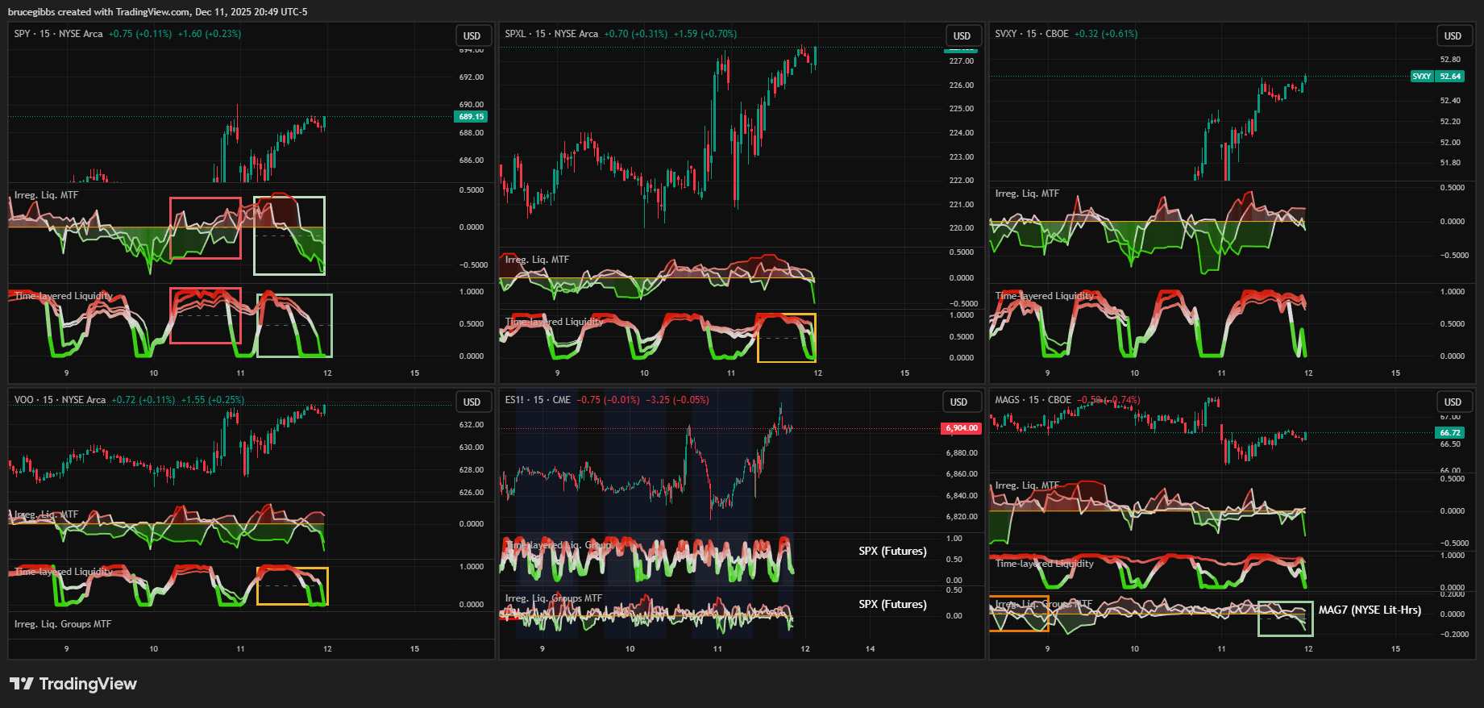Select the SPY · 15 · NYSE Arca title
Viewport: 1484px width, 708px height.
click(x=58, y=34)
